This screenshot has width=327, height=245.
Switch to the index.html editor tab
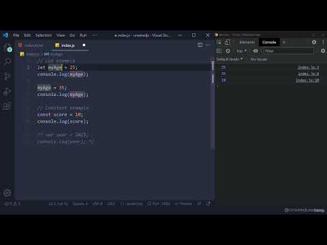point(33,46)
